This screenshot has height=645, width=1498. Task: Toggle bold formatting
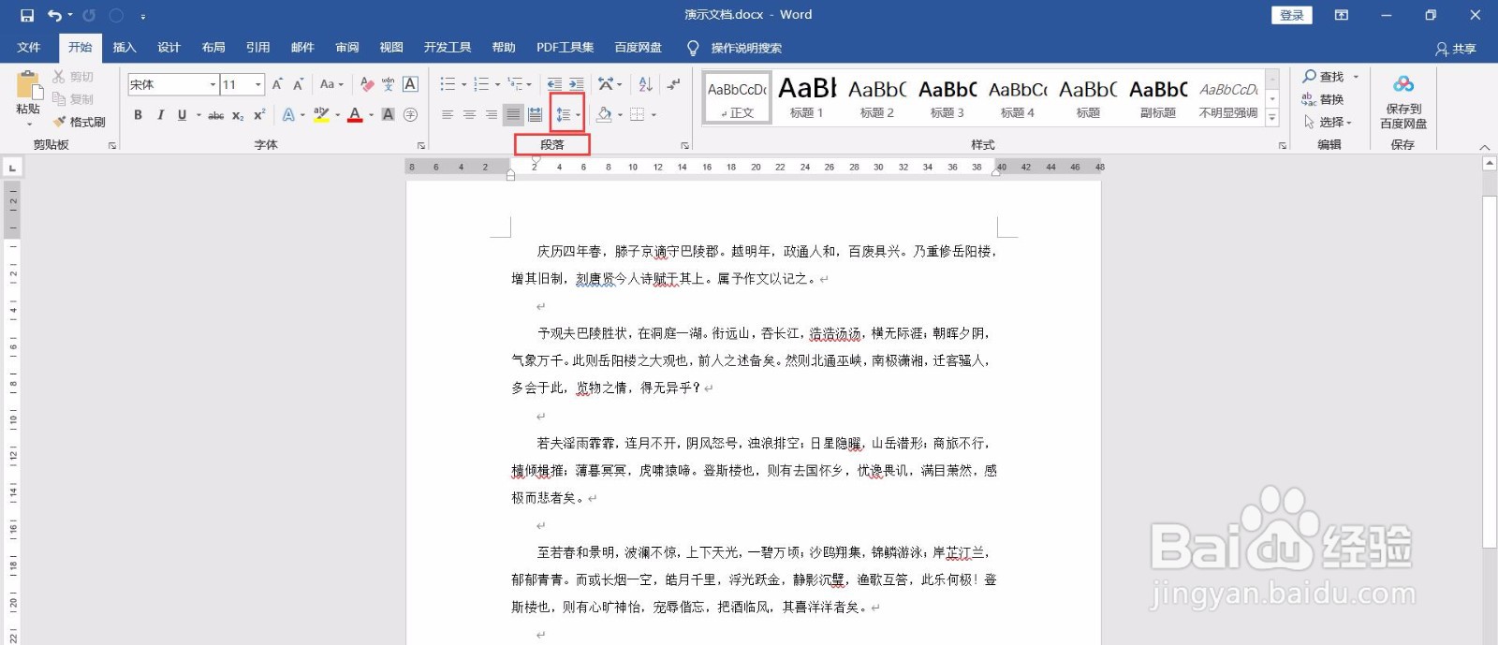click(x=138, y=114)
